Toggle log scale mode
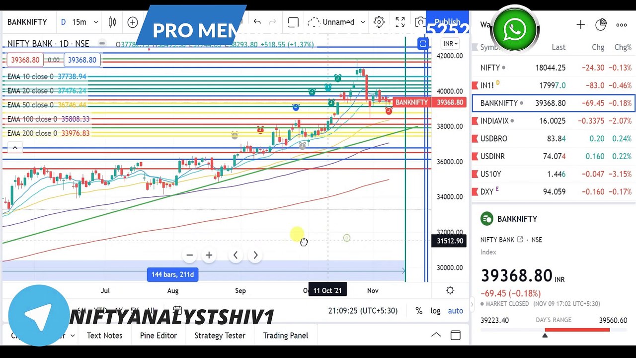The height and width of the screenshot is (358, 636). click(x=435, y=311)
